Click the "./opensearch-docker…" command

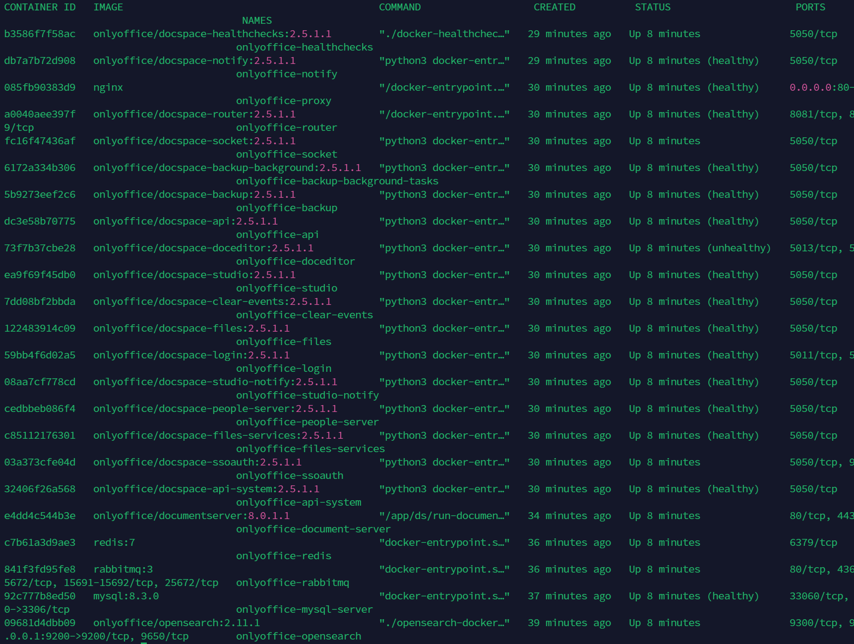(x=444, y=623)
